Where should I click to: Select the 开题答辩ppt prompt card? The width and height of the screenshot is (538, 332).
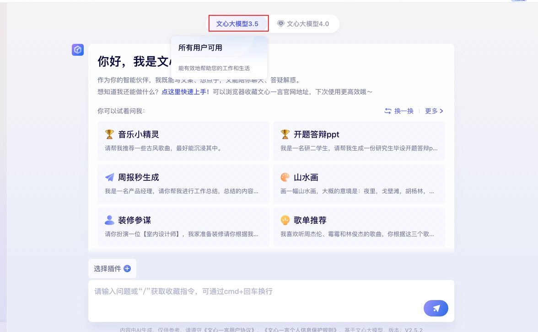[359, 141]
